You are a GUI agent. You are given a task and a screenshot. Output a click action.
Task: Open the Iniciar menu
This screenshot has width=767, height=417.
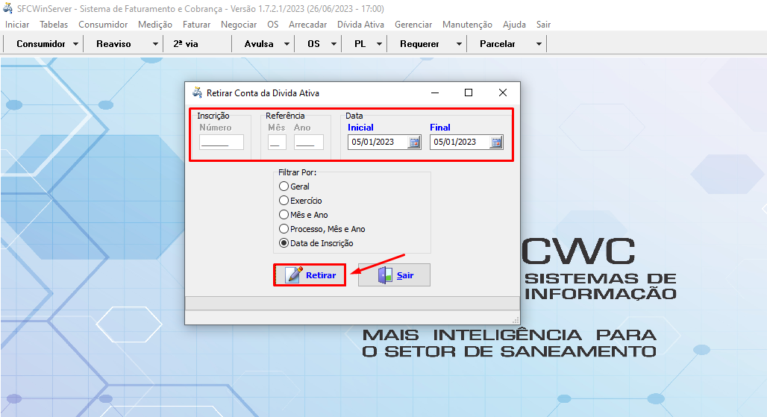[17, 25]
